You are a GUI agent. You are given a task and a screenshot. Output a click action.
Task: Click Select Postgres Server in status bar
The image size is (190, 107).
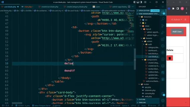41,106
